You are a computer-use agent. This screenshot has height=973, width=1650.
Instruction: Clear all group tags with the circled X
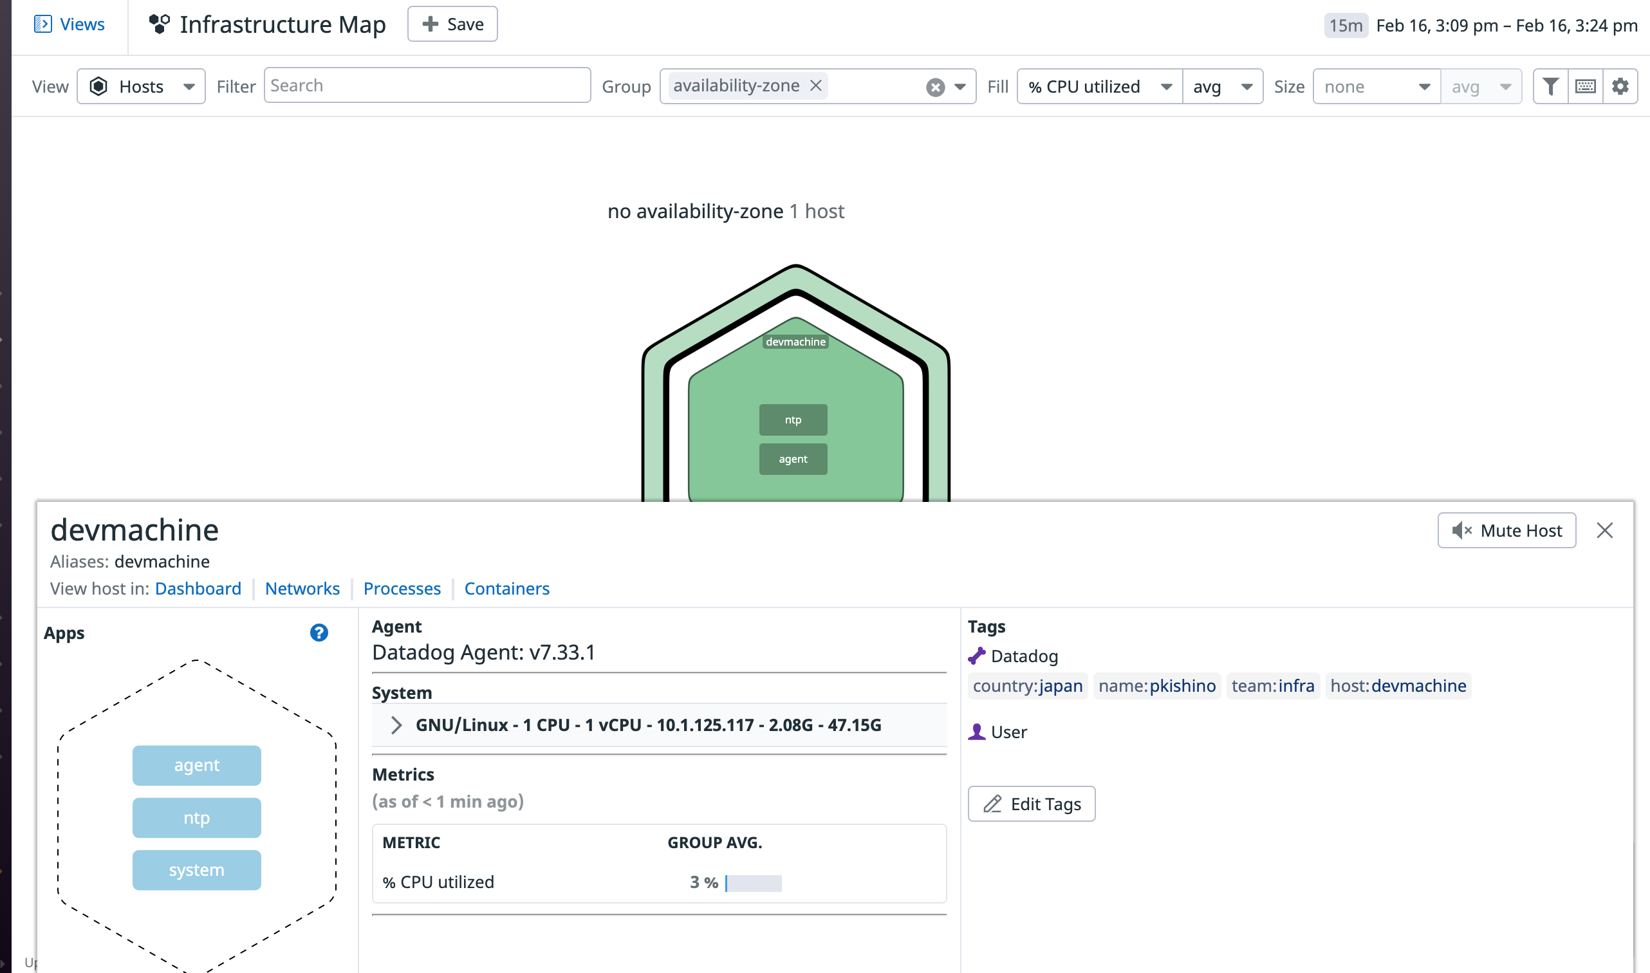pos(936,88)
